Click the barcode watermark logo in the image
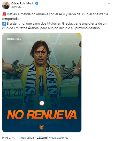Viewport: 115px width, 141px height. click(14, 39)
